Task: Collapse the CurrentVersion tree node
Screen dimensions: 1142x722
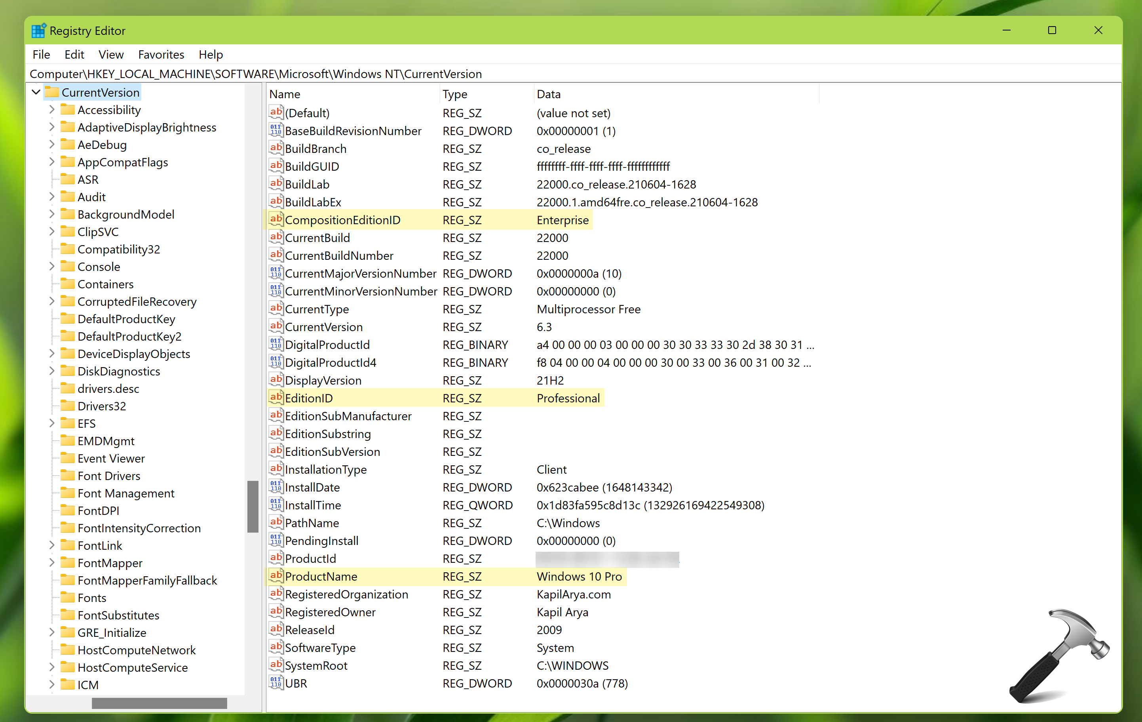Action: (36, 92)
